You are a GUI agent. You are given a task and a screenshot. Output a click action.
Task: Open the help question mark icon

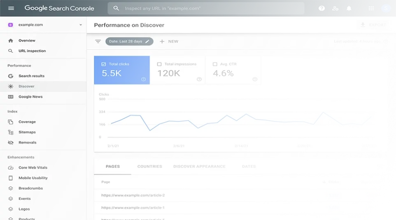click(321, 8)
